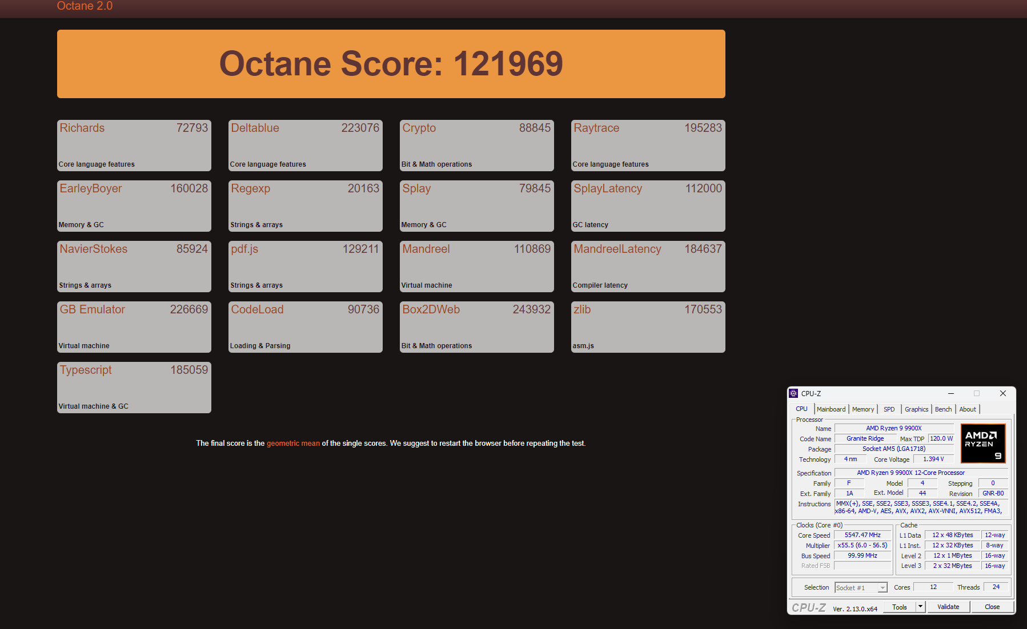Click the Core Voltage value 1.394 V

click(x=933, y=459)
